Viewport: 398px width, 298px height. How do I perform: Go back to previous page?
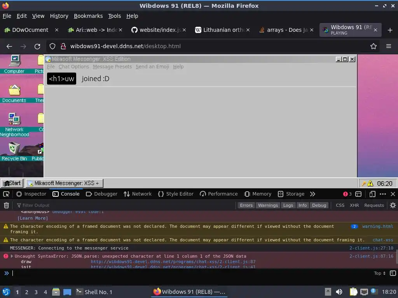9,47
